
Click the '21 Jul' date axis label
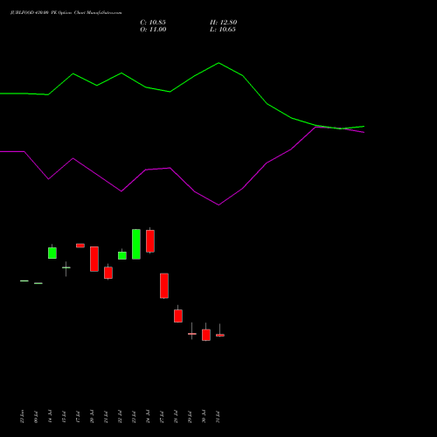106,417
